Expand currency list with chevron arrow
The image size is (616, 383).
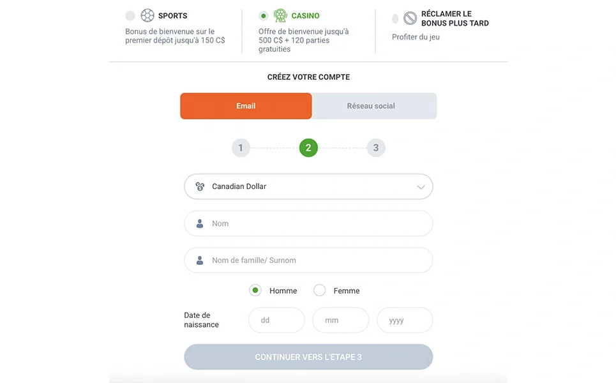(421, 187)
